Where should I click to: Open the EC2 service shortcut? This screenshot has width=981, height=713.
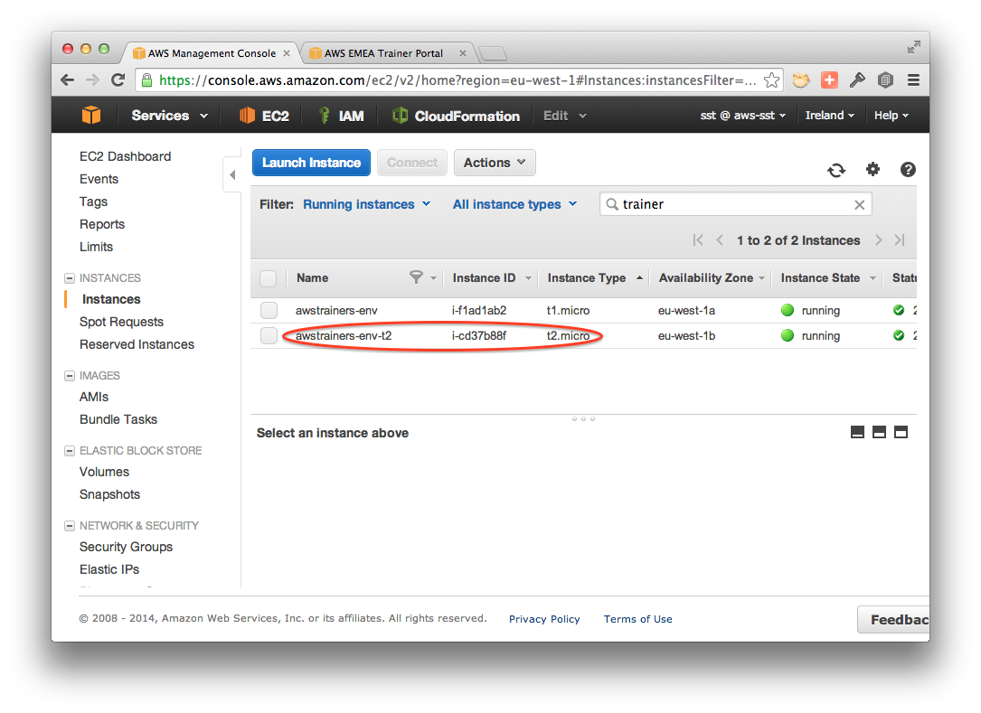[264, 116]
